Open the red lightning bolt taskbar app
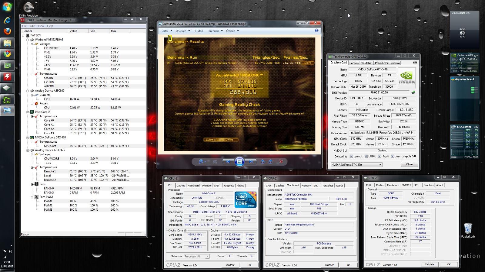 point(7,77)
